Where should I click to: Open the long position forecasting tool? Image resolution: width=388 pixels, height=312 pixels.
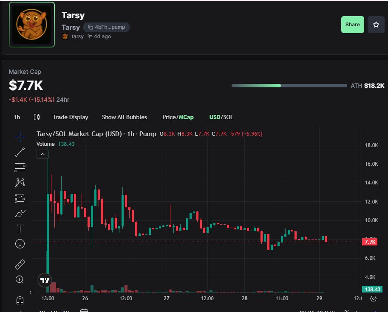point(20,198)
